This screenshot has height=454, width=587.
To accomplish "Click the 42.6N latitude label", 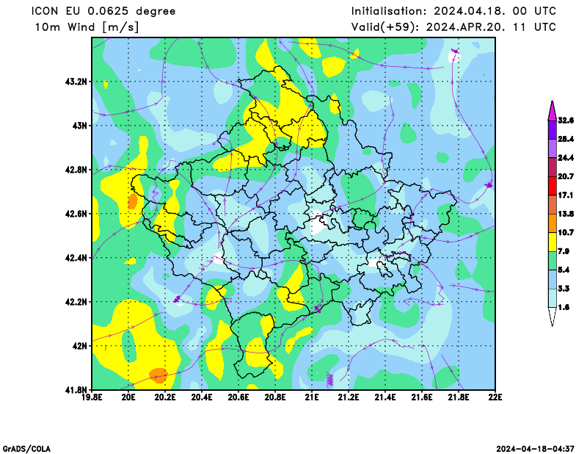I will (x=76, y=214).
